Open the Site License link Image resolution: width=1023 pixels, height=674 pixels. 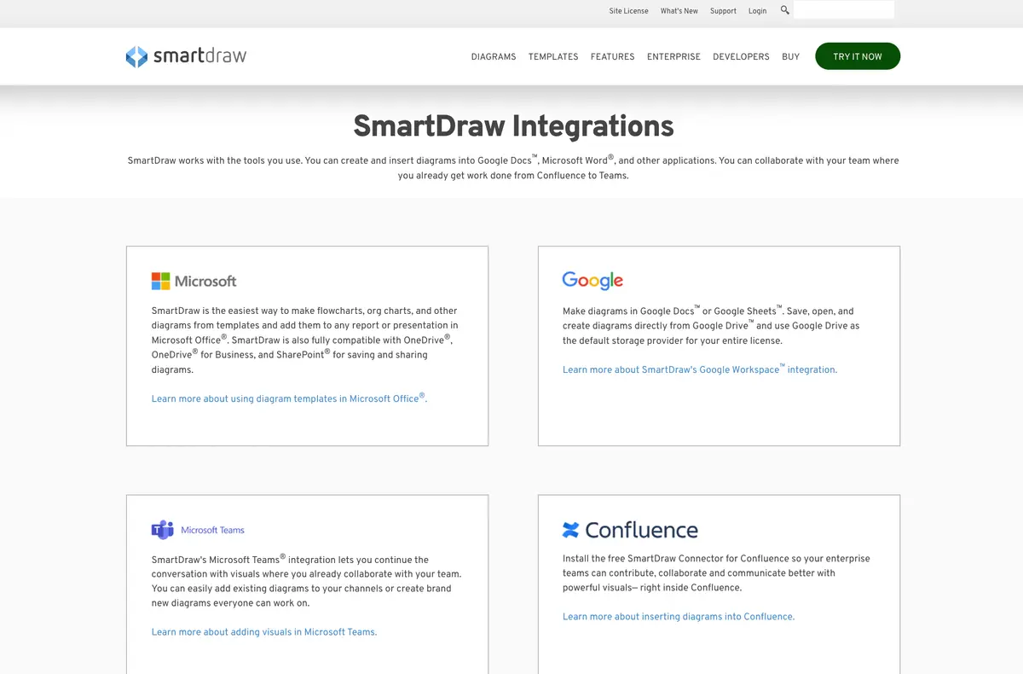pos(628,11)
